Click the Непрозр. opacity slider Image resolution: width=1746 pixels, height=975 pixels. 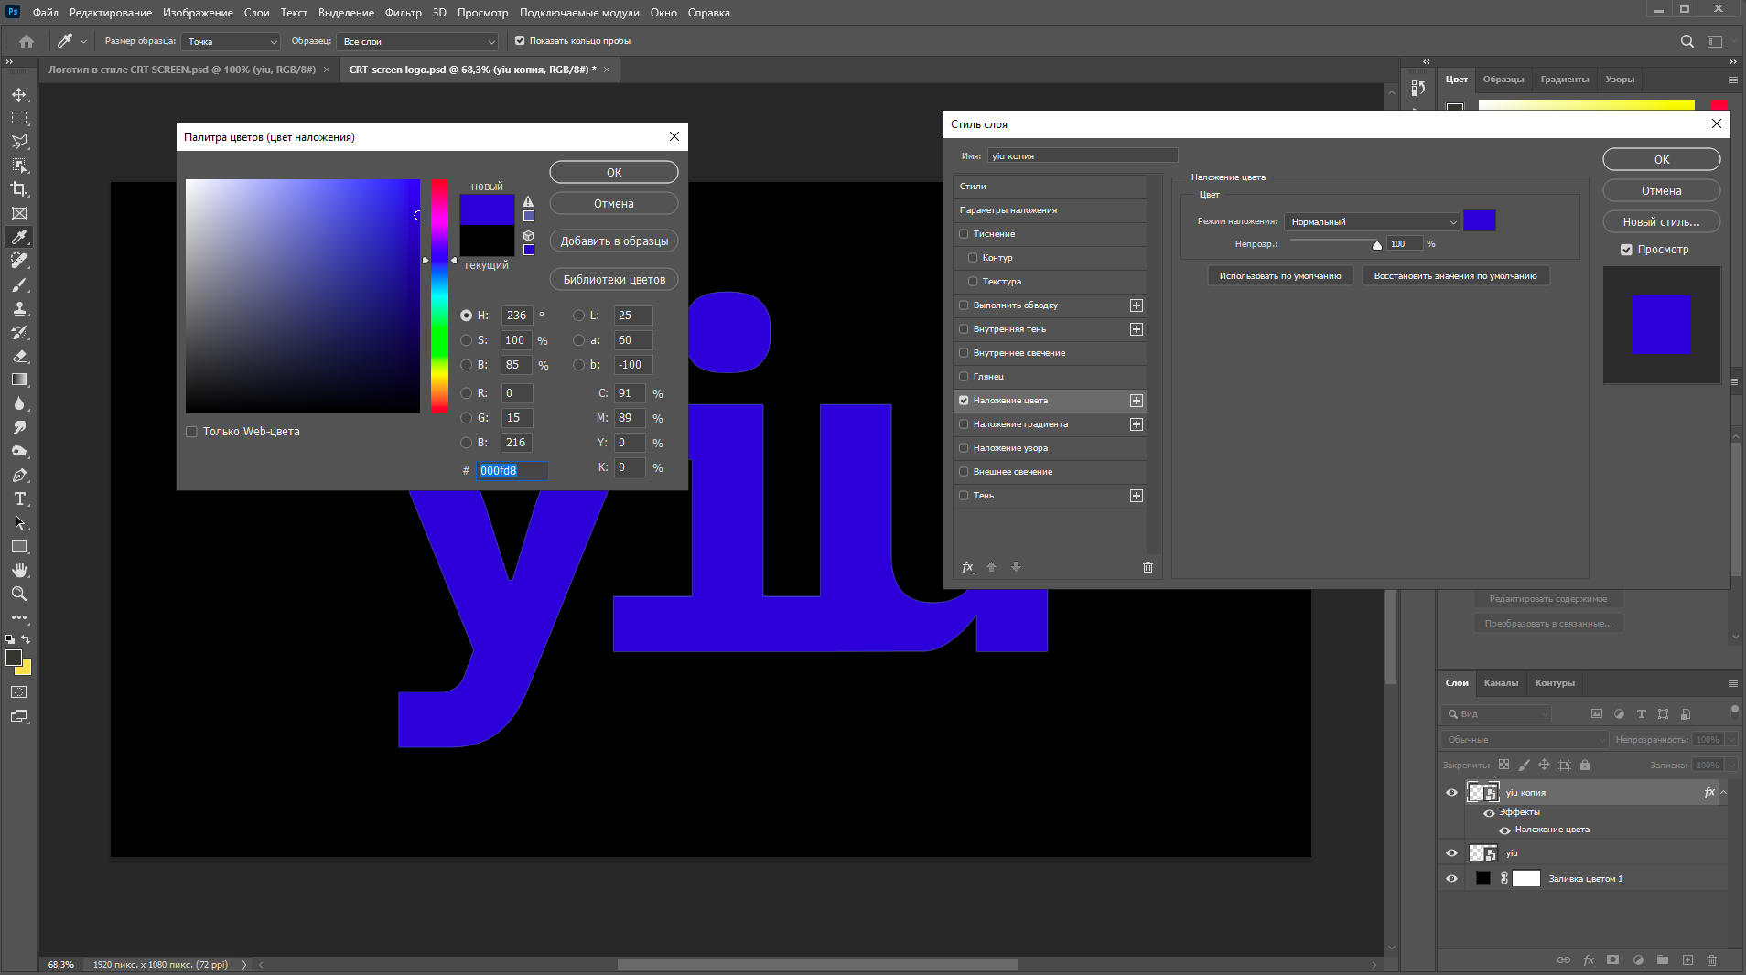1335,243
